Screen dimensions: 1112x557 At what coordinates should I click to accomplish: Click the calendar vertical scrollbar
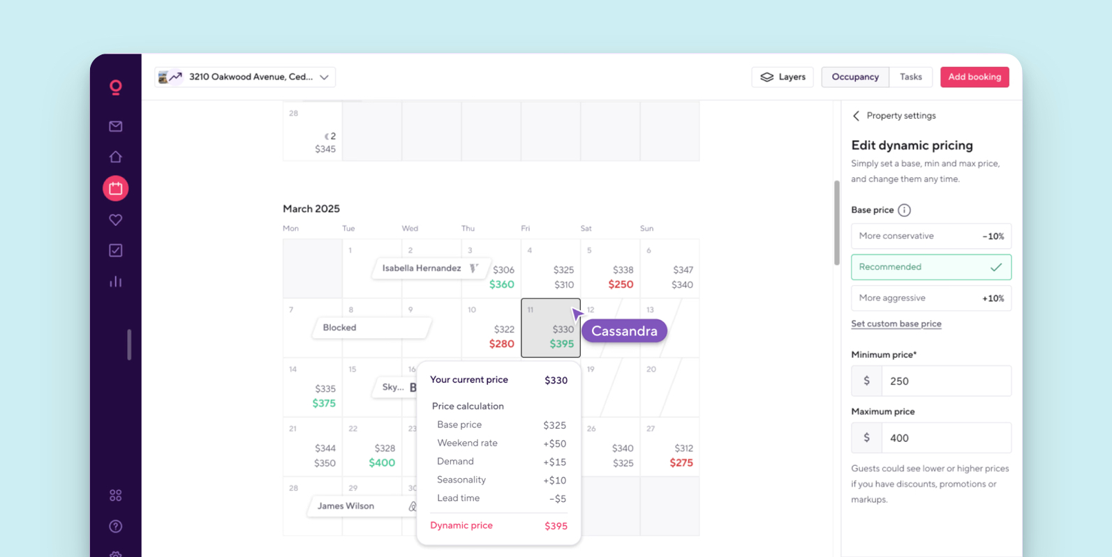point(837,223)
